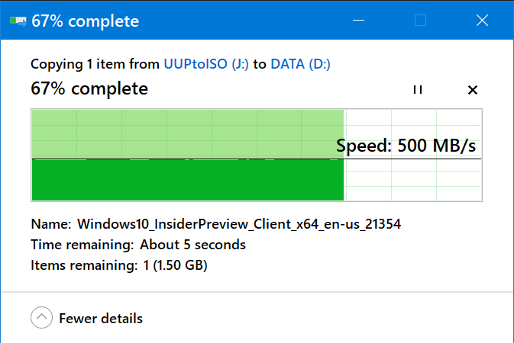This screenshot has height=343, width=514.
Task: Click the Windows10_InsiderPreview file name
Action: point(239,224)
